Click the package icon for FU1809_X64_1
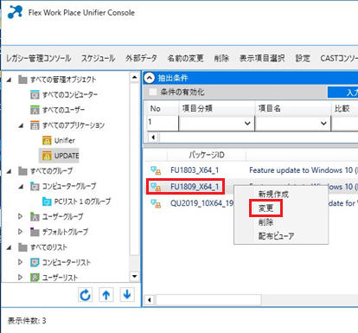The height and width of the screenshot is (333, 358). pyautogui.click(x=156, y=187)
